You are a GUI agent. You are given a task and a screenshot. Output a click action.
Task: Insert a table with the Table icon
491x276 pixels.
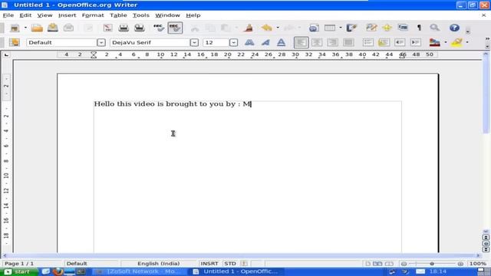330,28
